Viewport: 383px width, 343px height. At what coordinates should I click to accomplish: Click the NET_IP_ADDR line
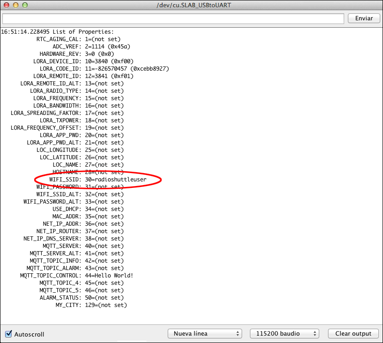pos(83,224)
